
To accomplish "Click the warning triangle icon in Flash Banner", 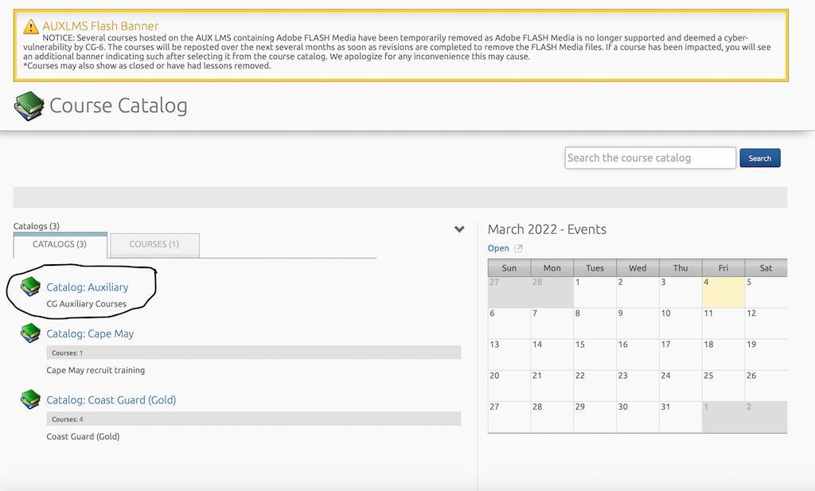I will click(x=30, y=26).
